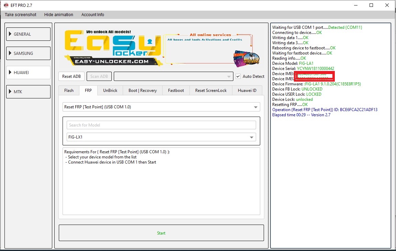
Task: Maximize the EFT PRO window
Action: click(371, 5)
